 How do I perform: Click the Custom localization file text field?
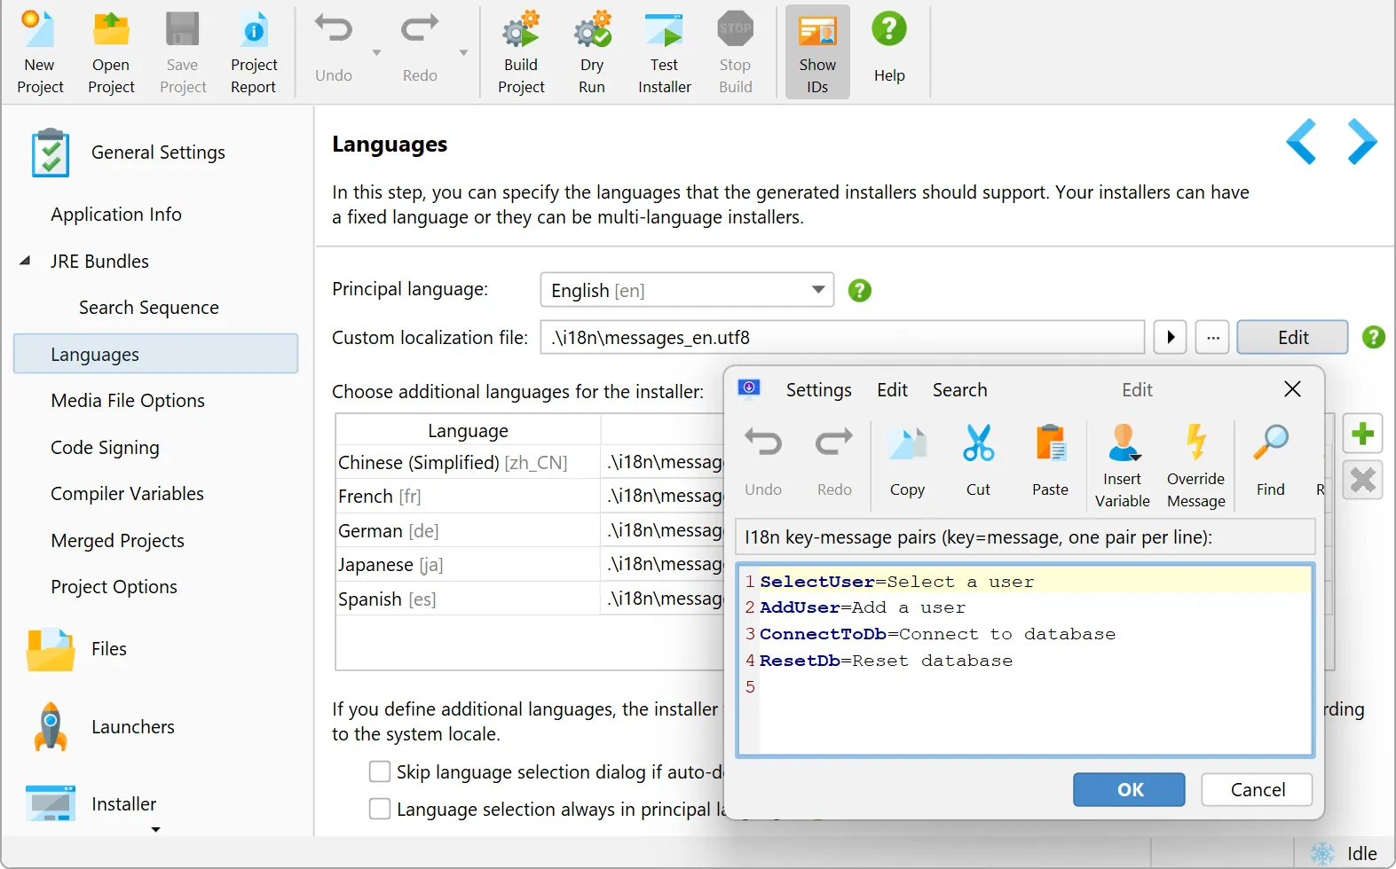pos(842,337)
